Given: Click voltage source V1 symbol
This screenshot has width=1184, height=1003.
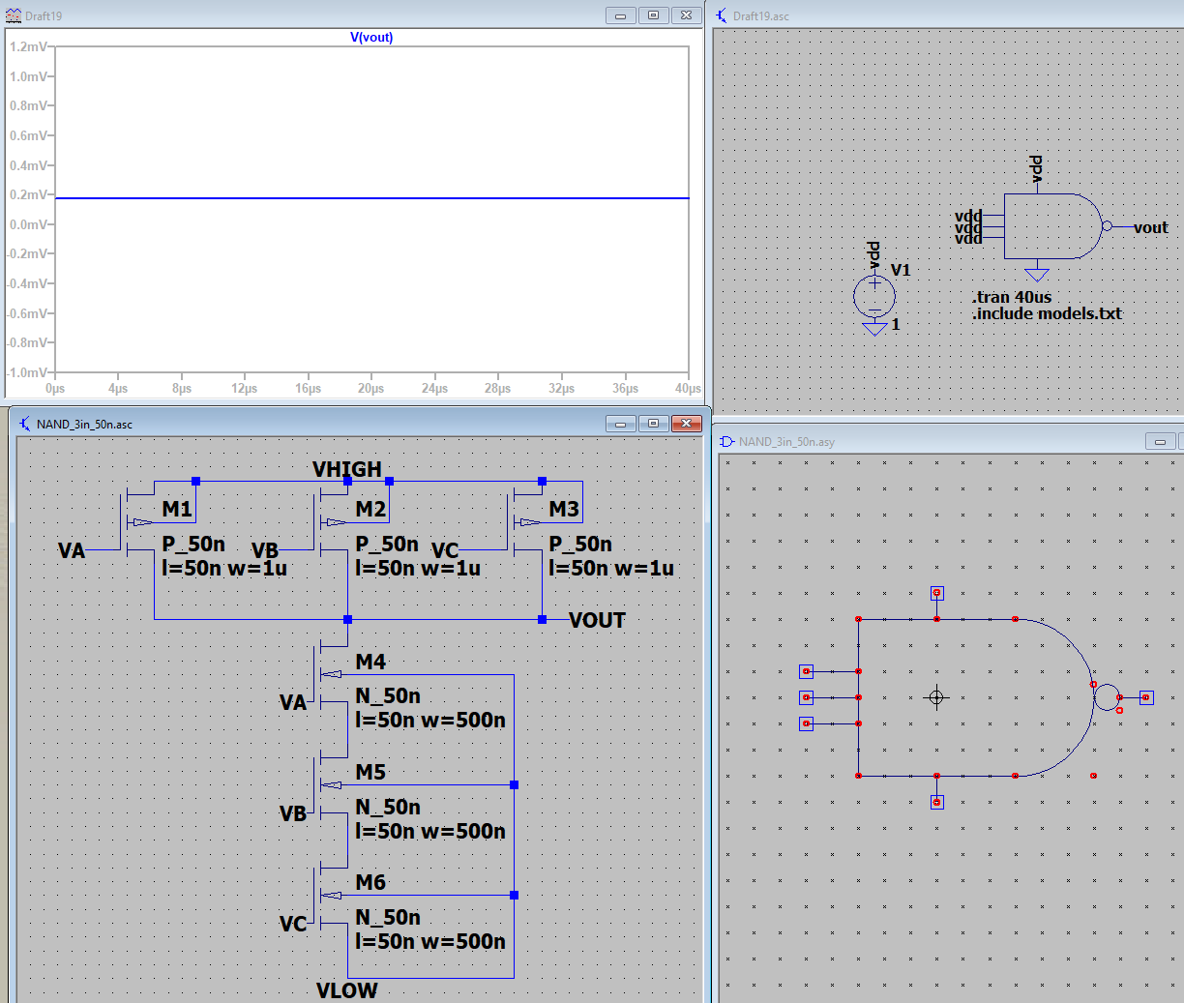Looking at the screenshot, I should coord(874,296).
